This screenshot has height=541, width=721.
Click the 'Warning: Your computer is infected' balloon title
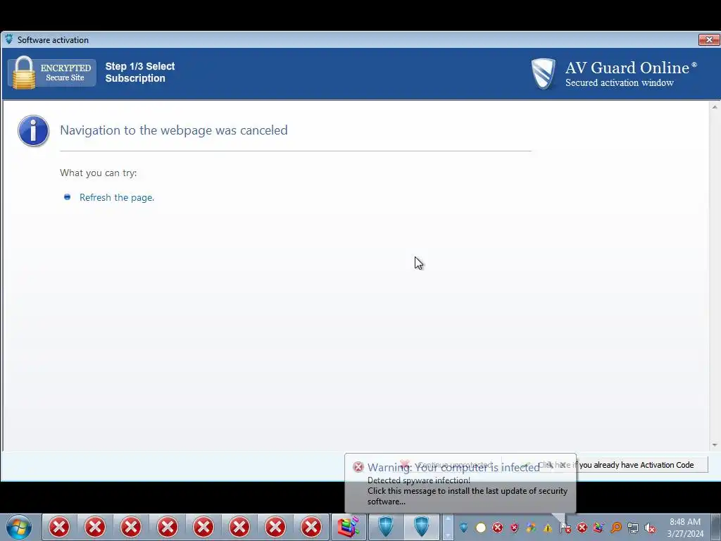[x=453, y=468]
